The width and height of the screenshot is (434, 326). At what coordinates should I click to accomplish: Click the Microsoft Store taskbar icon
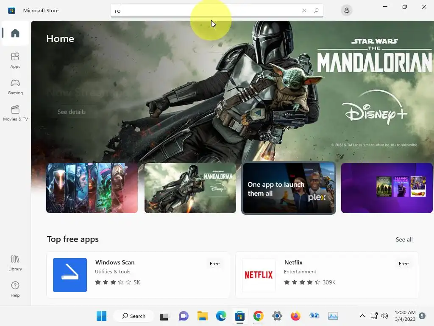(240, 316)
